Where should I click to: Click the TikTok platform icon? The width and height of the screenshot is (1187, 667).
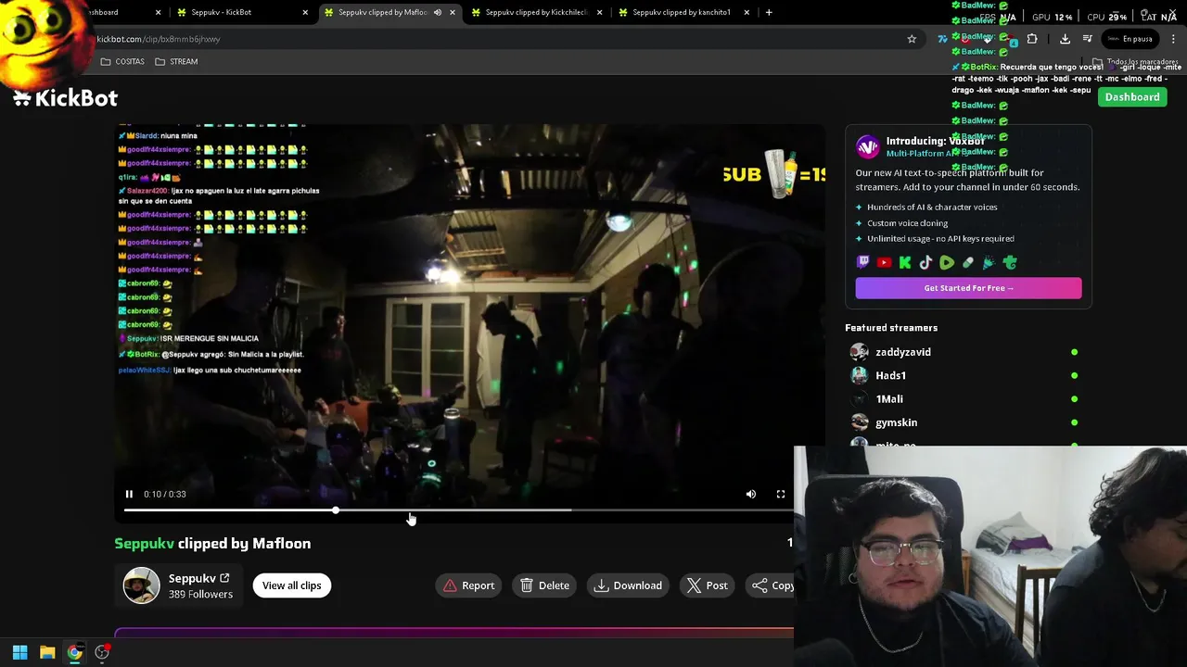[x=925, y=263]
